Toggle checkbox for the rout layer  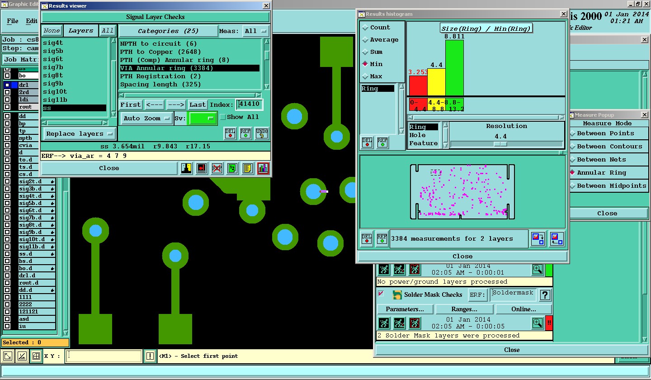(x=7, y=107)
